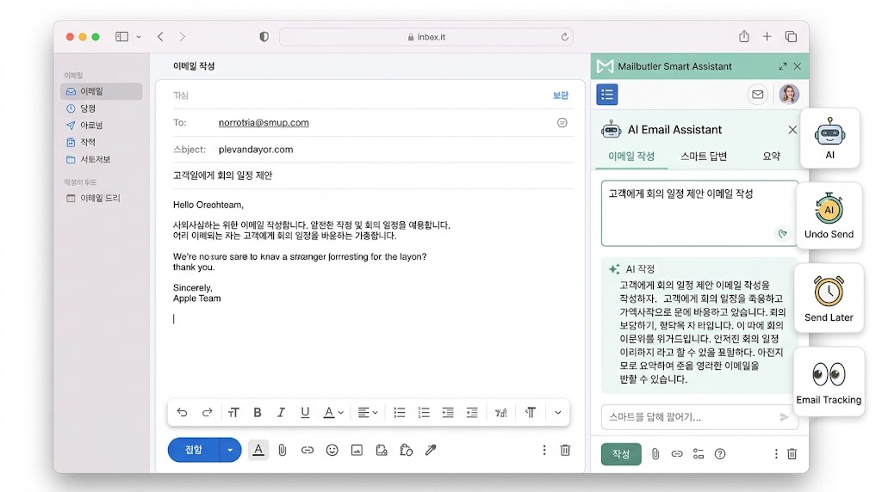The image size is (882, 492).
Task: Open the sidebar options dropdown chevron
Action: tap(139, 37)
